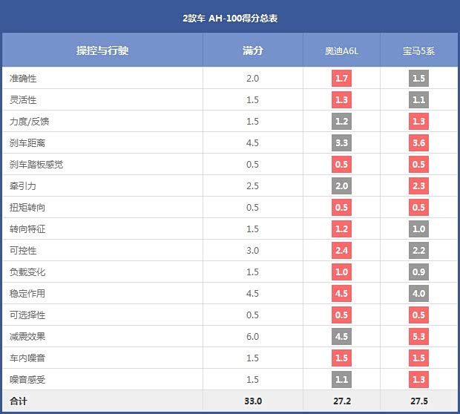Select Audi's red 4.5 badge for 稳定作用
This screenshot has height=414, width=460.
pyautogui.click(x=341, y=294)
